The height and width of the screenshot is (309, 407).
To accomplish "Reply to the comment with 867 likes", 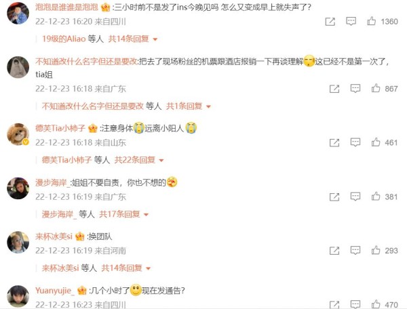I will 355,89.
